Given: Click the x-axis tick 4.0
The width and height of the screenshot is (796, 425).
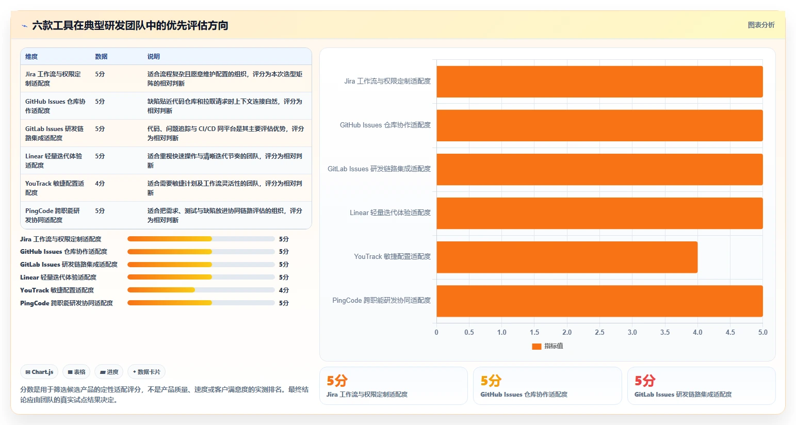Looking at the screenshot, I should (697, 332).
